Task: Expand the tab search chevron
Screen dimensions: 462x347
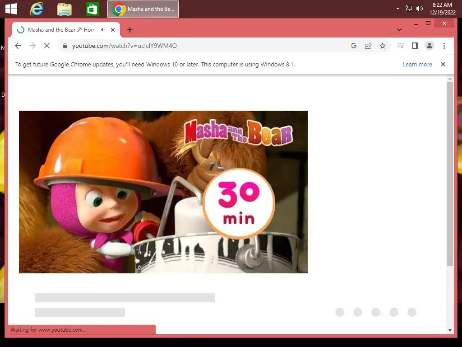Action: pos(399,30)
